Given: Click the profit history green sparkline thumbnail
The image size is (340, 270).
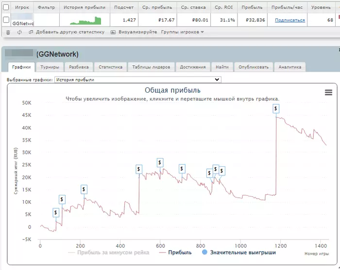Looking at the screenshot, I should pyautogui.click(x=85, y=20).
